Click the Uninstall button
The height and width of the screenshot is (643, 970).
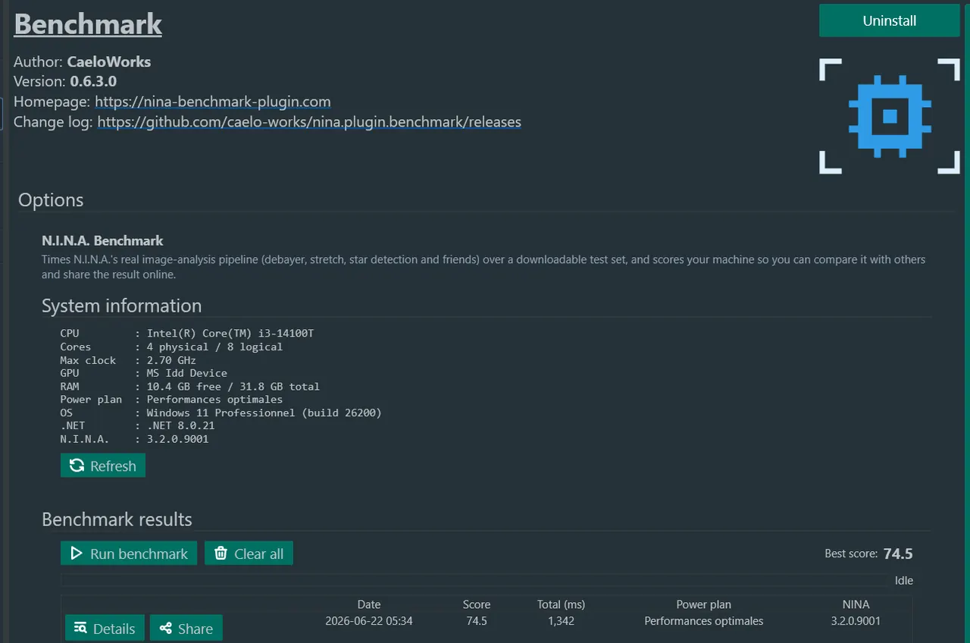[889, 20]
